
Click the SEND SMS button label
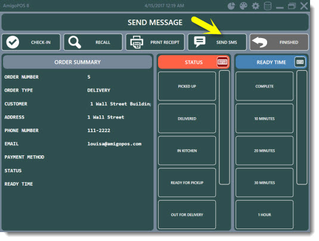(x=227, y=42)
